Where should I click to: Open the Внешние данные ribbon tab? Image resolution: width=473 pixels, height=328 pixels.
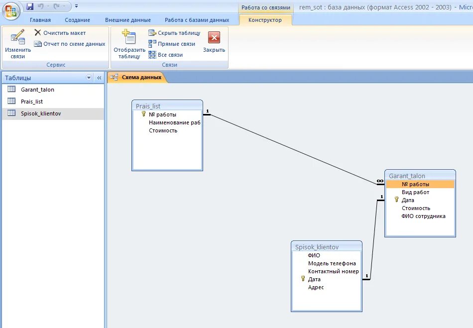point(128,20)
